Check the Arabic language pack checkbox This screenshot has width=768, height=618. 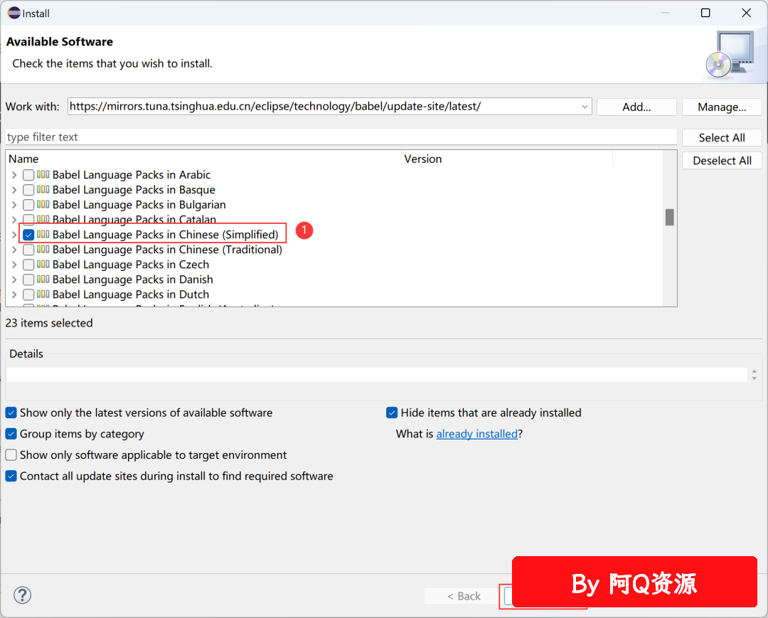coord(28,175)
